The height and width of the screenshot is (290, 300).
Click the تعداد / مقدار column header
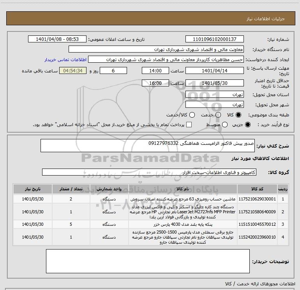pyautogui.click(x=71, y=189)
